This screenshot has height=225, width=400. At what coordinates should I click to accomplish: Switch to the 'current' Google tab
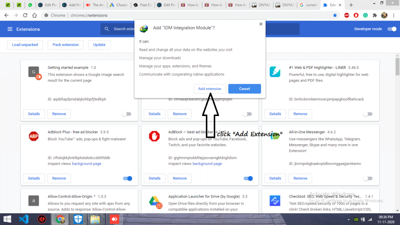click(x=309, y=5)
